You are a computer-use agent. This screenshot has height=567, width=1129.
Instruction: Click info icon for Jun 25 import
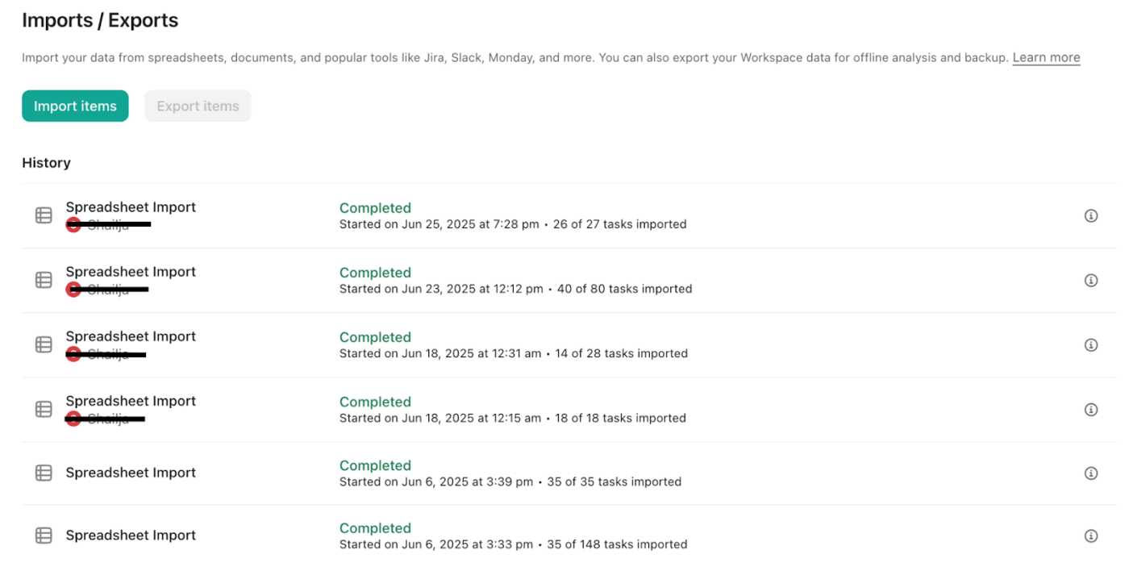[x=1091, y=215]
